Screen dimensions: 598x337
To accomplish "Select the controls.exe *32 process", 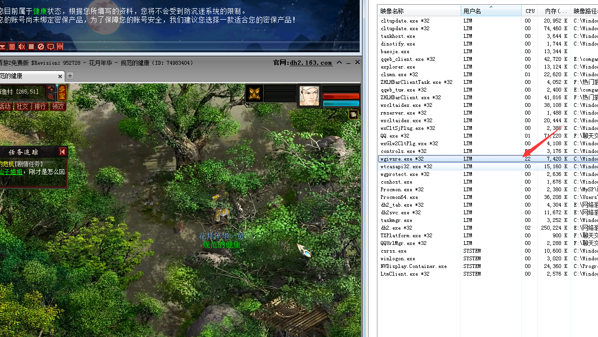I will tap(488, 151).
